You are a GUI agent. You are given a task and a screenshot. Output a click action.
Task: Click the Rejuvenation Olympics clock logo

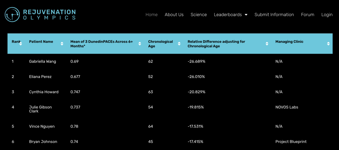[x=13, y=15]
